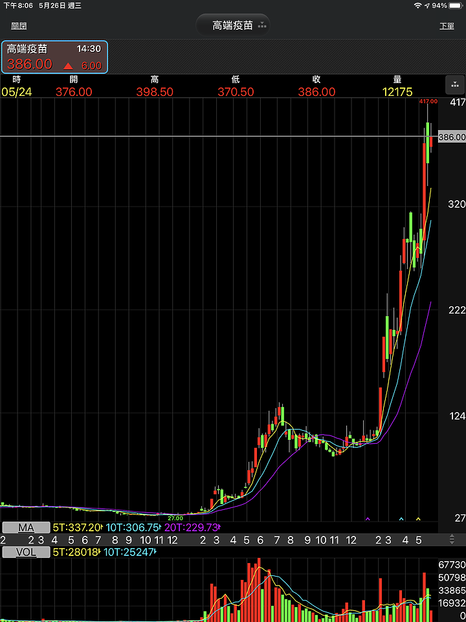This screenshot has width=466, height=622.
Task: Open the chart options icon beside 量
Action: (454, 84)
